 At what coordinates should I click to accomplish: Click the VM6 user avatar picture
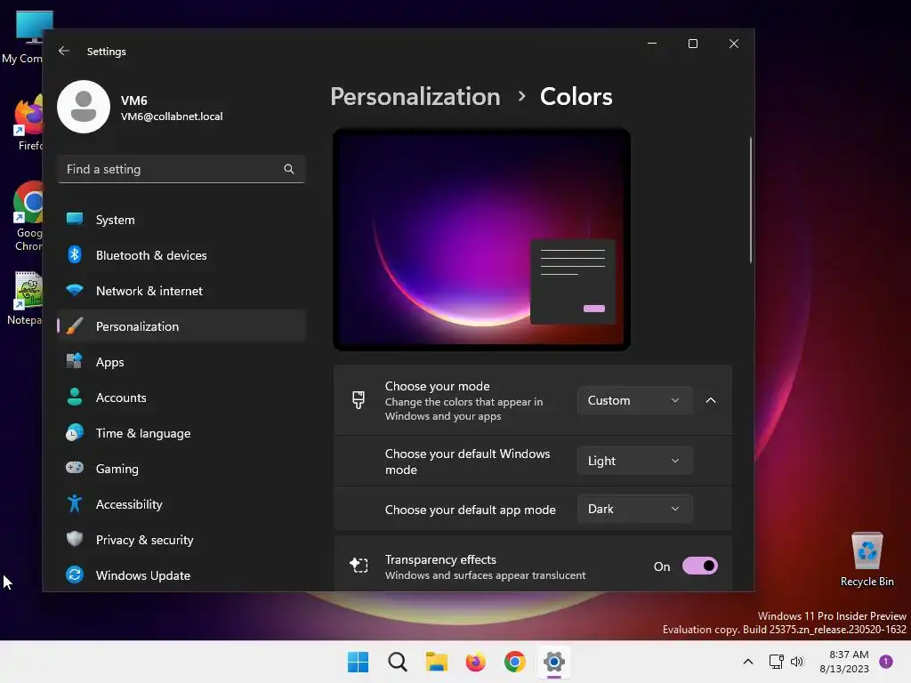coord(84,107)
